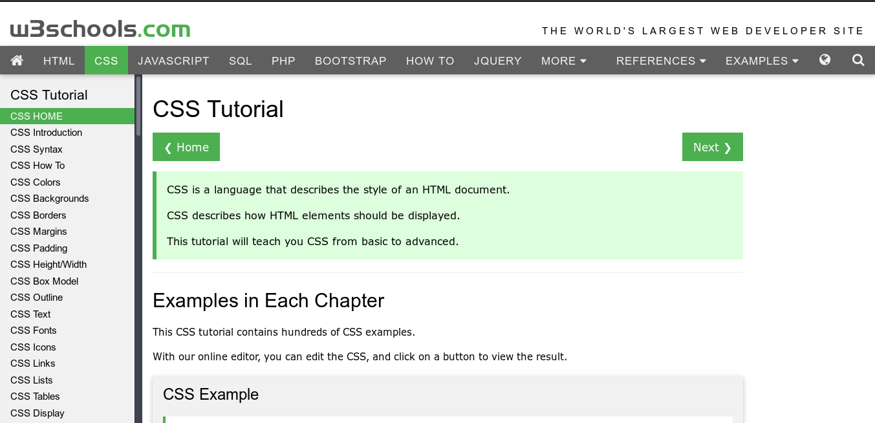
Task: Open the MORE dropdown menu
Action: coord(563,60)
